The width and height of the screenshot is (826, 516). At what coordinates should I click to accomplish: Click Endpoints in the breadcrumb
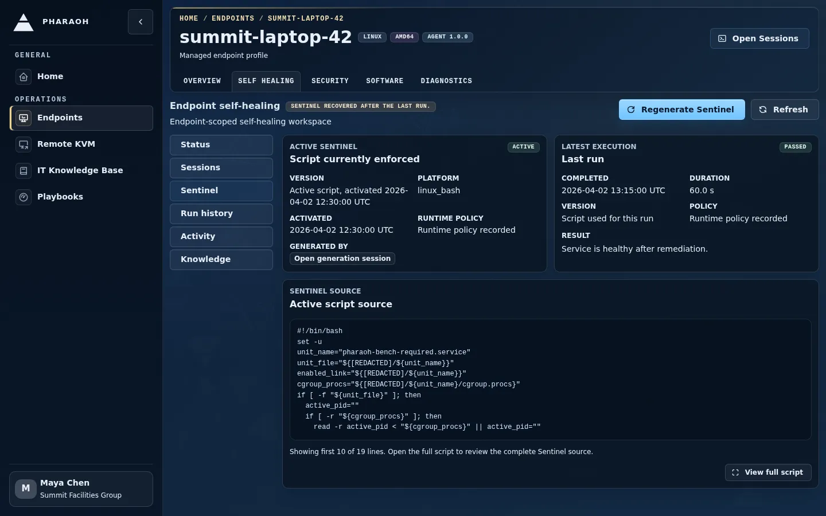pos(233,18)
